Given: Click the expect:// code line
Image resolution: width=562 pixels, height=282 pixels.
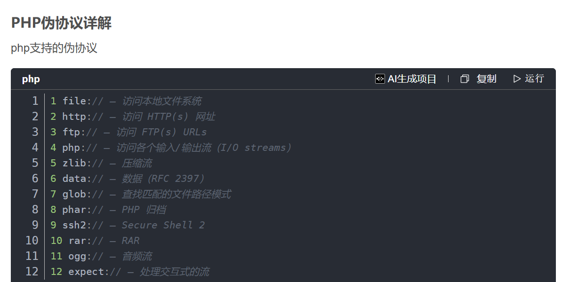Looking at the screenshot, I should point(139,272).
